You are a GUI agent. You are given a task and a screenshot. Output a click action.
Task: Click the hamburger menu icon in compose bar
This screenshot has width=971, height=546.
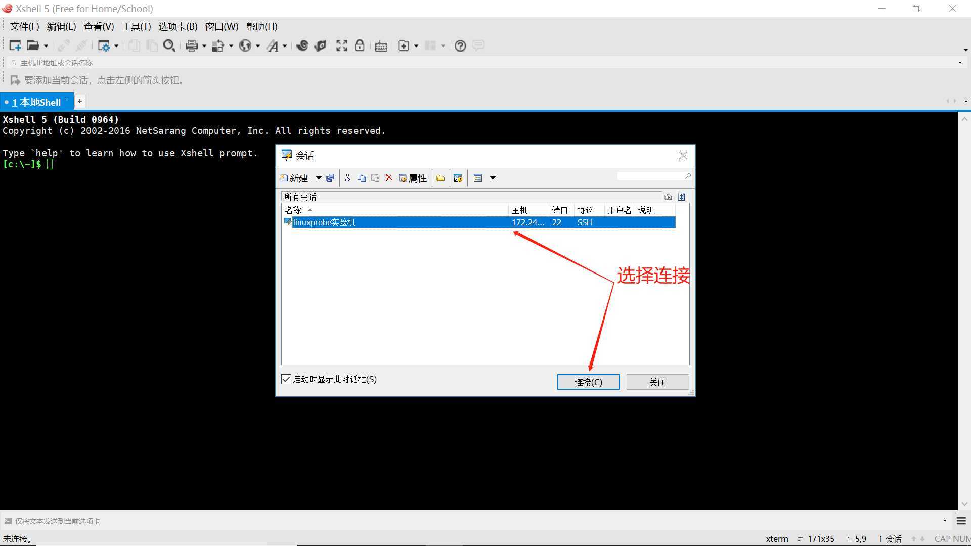click(x=961, y=521)
